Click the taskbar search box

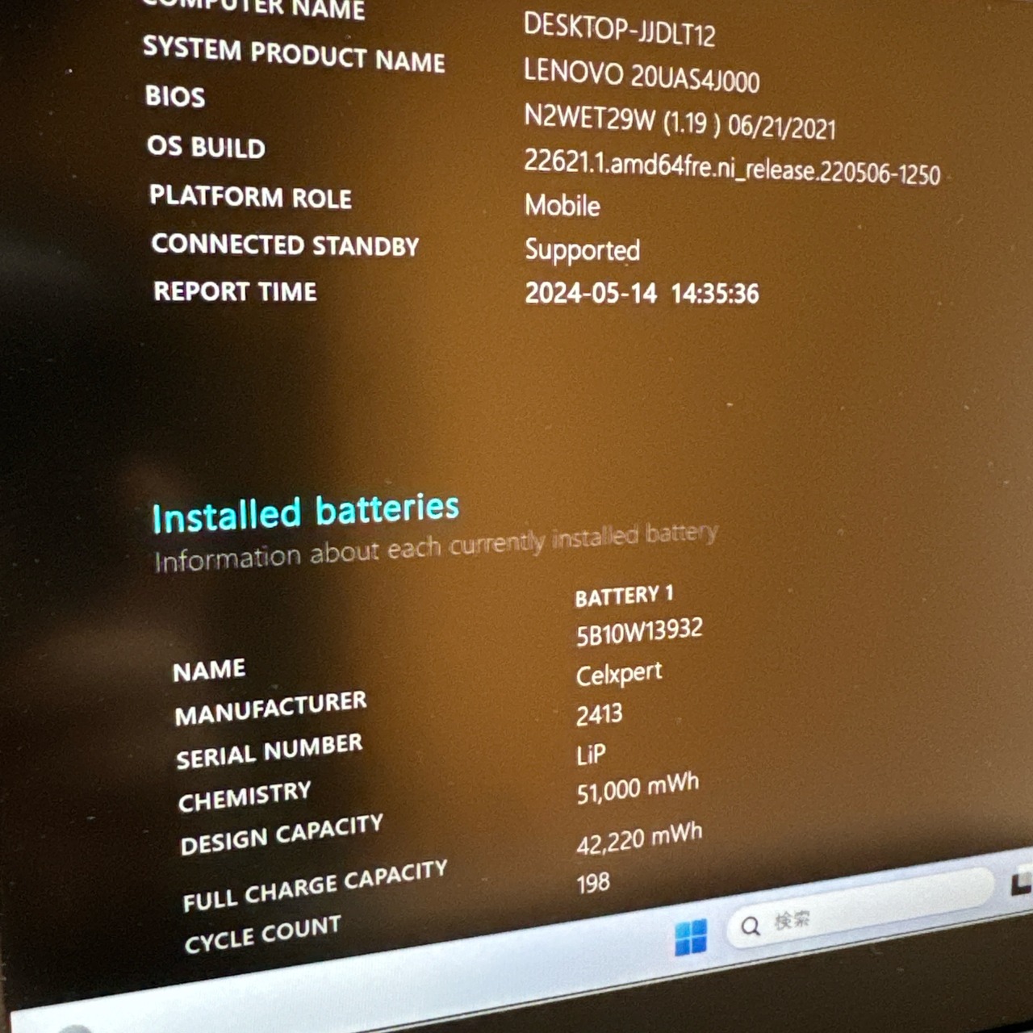pyautogui.click(x=860, y=908)
